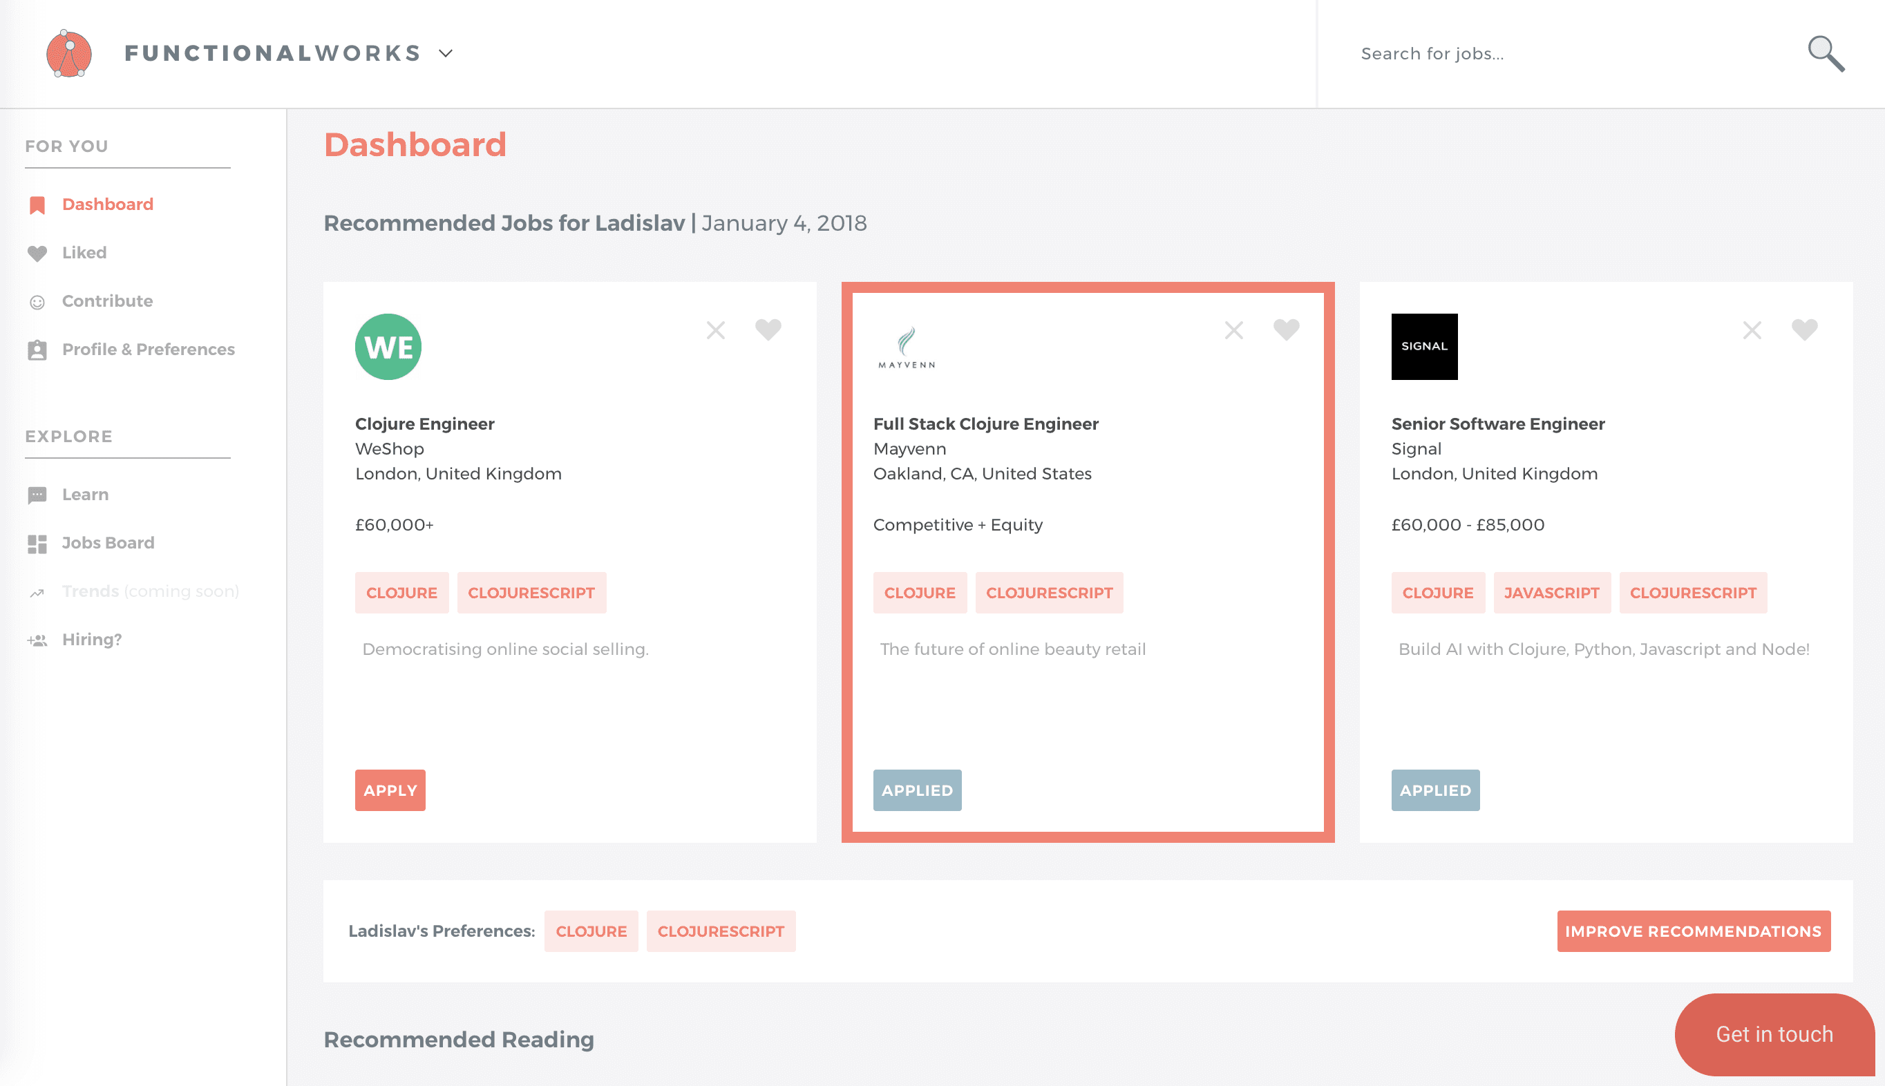
Task: Click CLOJURESCRIPT tag on Mayvenn card
Action: tap(1049, 593)
